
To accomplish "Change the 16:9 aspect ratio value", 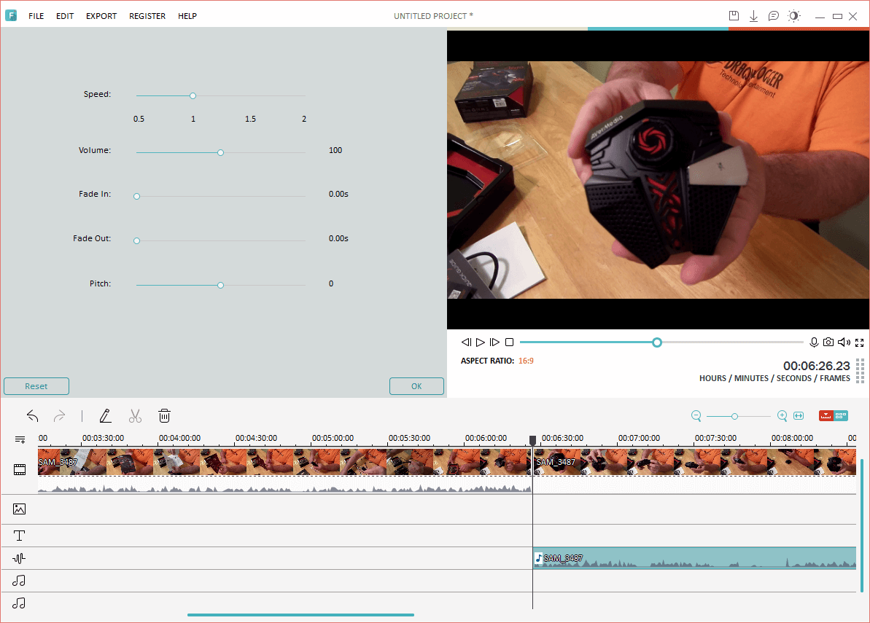I will [x=526, y=361].
